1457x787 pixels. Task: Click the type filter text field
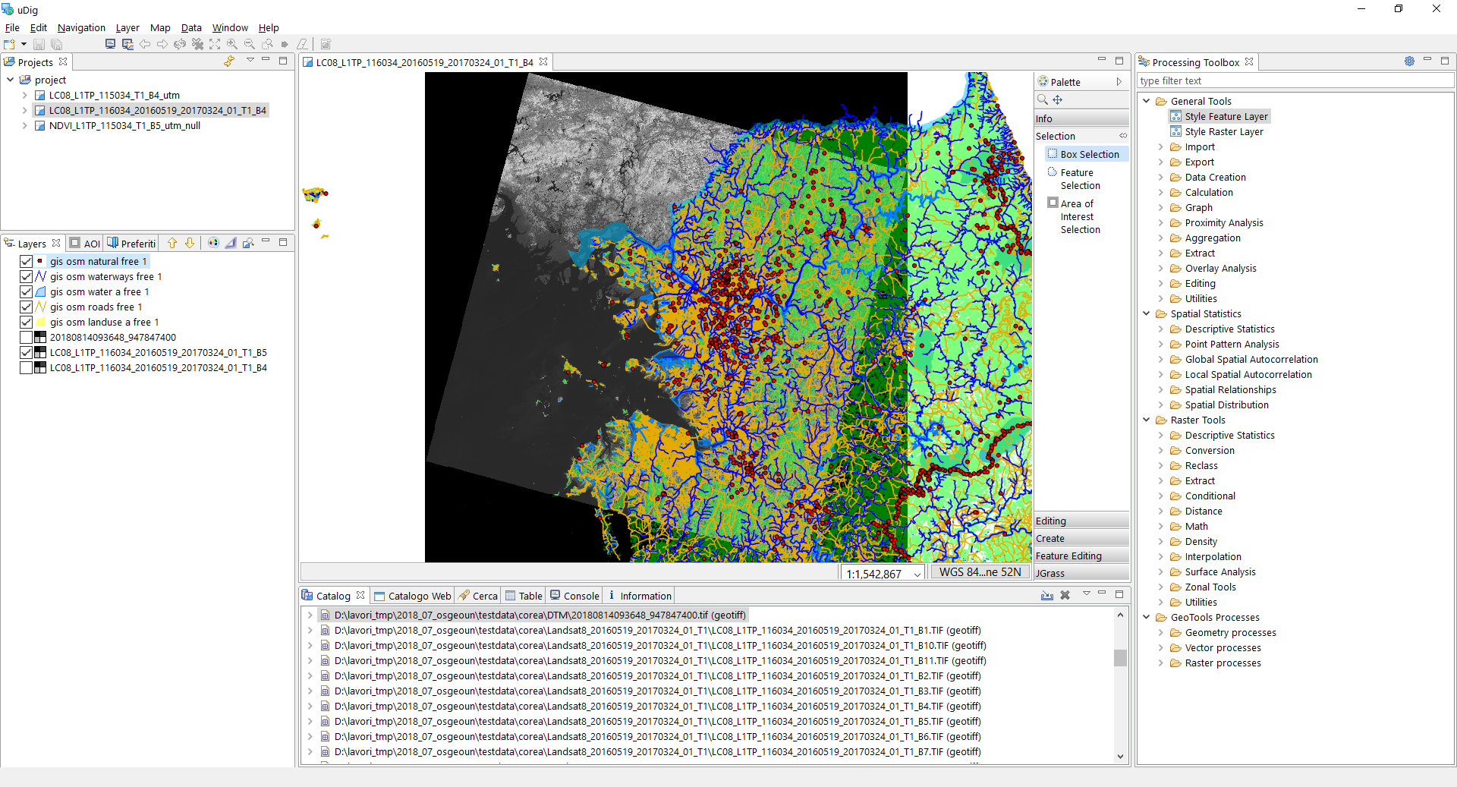tap(1294, 81)
